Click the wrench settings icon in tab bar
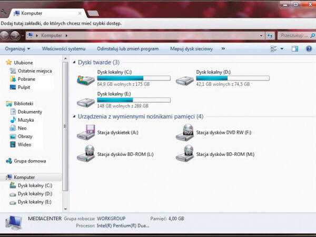Screen dimensions: 316x237 point(4,12)
